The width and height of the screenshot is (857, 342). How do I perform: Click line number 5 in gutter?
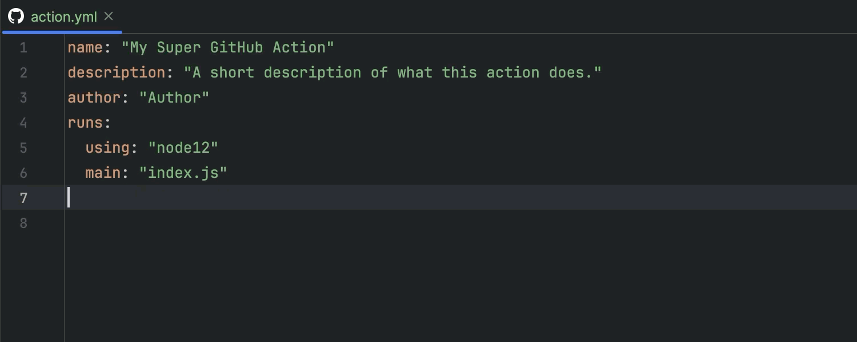[23, 148]
